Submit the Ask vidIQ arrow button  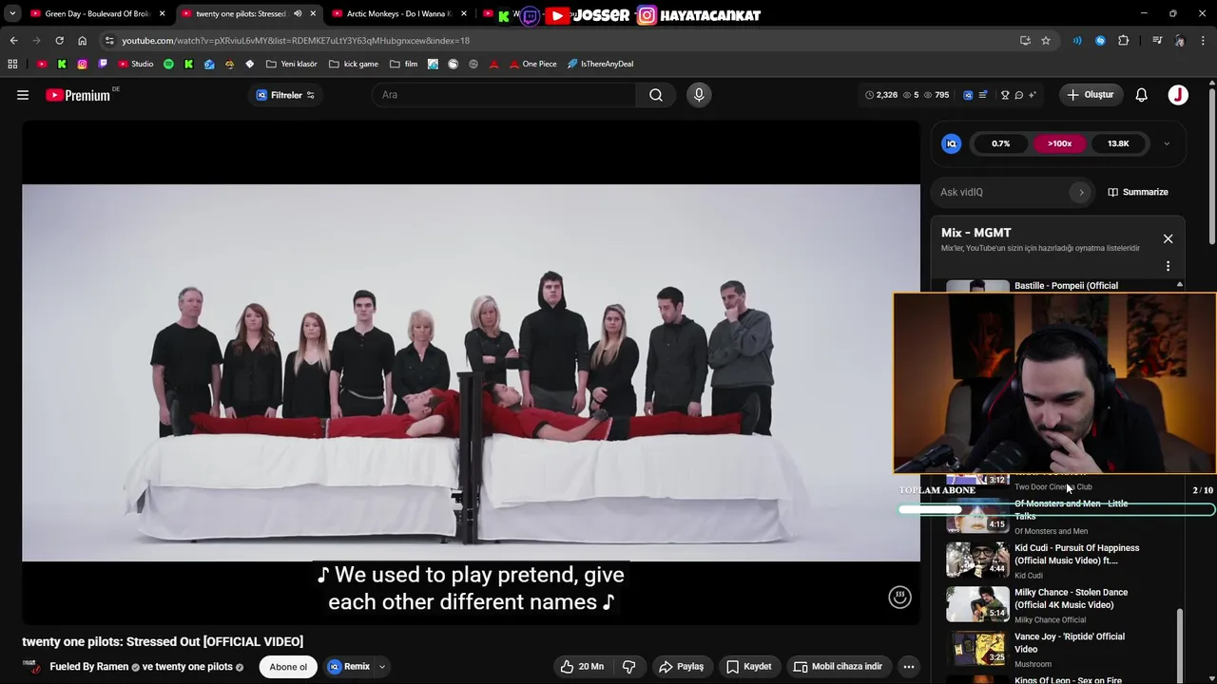[1081, 192]
